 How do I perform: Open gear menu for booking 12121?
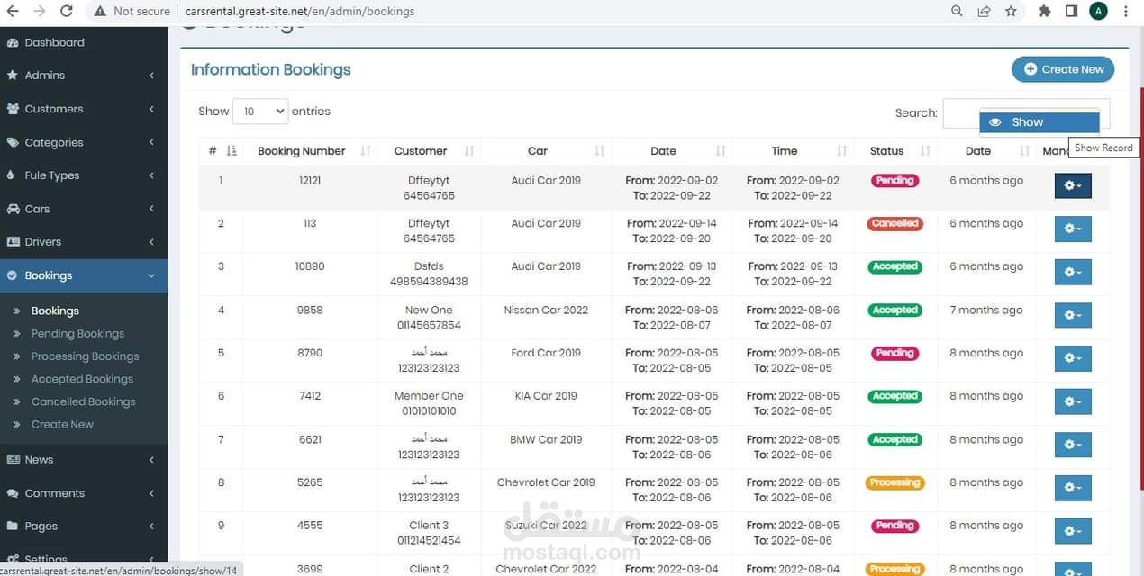point(1073,186)
